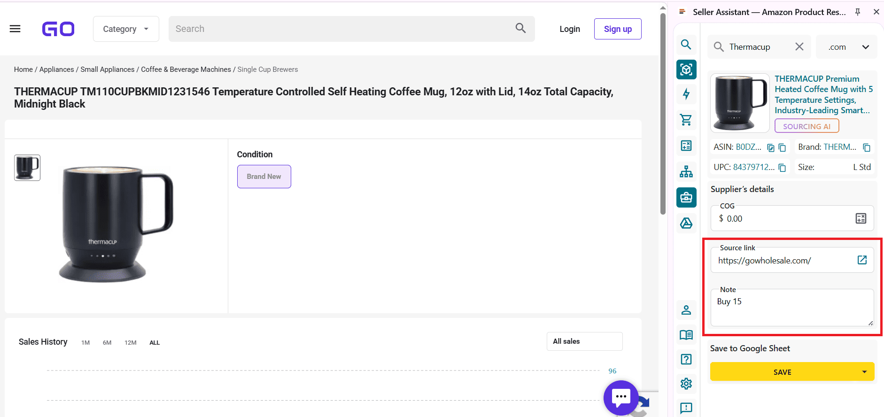Switch Sales History to the 12M tab
This screenshot has height=417, width=884.
(130, 342)
